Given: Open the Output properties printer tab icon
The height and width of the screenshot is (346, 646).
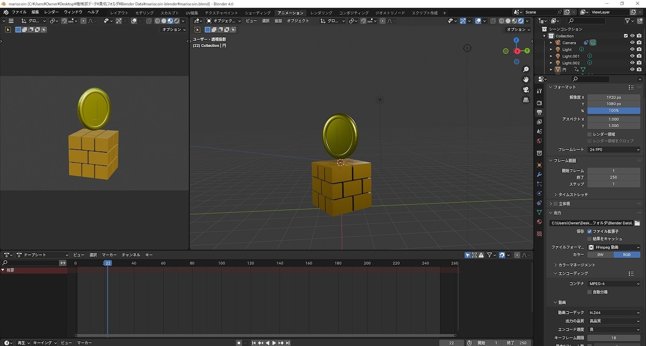Looking at the screenshot, I should pos(539,112).
